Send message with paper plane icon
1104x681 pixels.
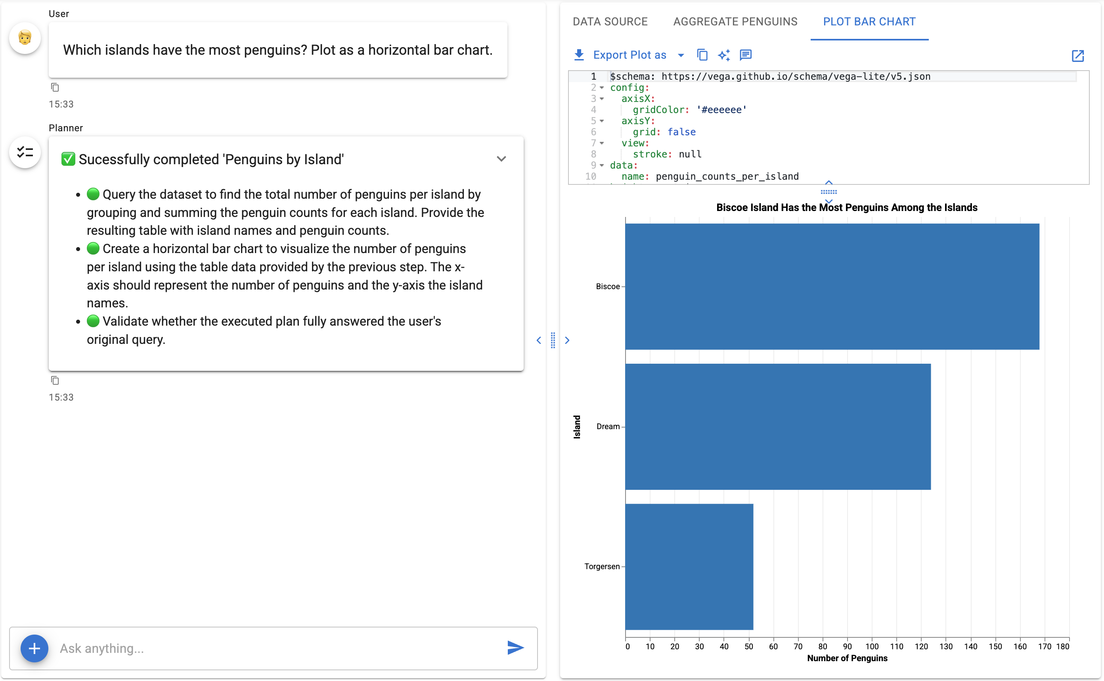pyautogui.click(x=515, y=648)
